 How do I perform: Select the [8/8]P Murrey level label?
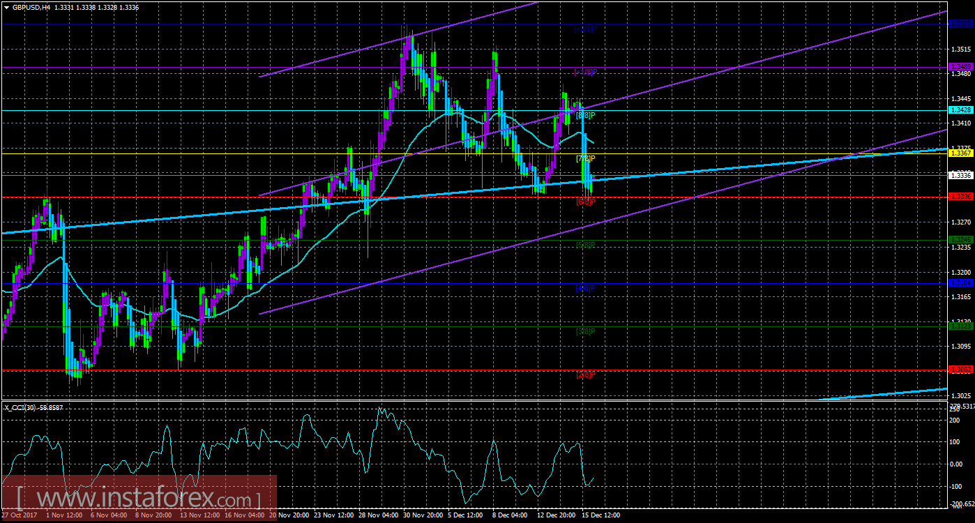pyautogui.click(x=585, y=115)
